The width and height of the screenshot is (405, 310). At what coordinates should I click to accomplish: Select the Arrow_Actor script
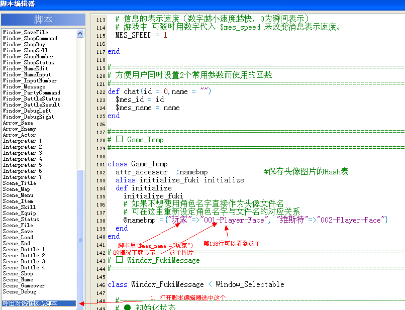click(20, 135)
